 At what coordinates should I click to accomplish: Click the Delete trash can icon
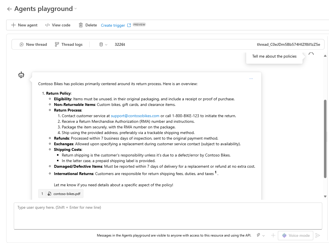(81, 25)
